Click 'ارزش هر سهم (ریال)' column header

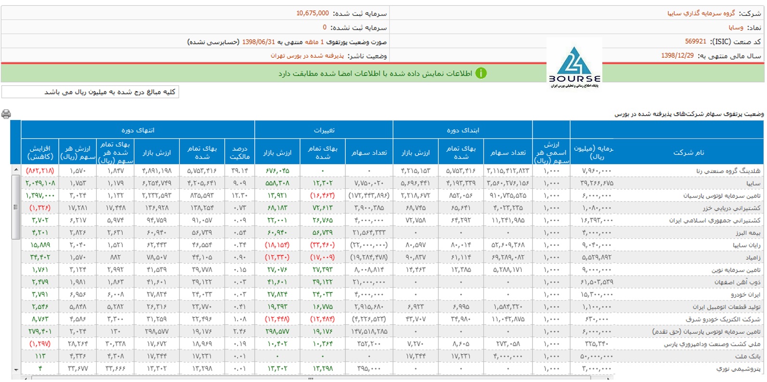click(x=78, y=152)
